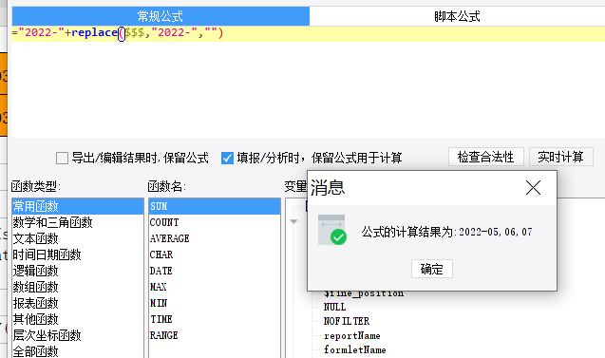Screen dimensions: 605x358
Task: Select DATE function name
Action: point(215,272)
